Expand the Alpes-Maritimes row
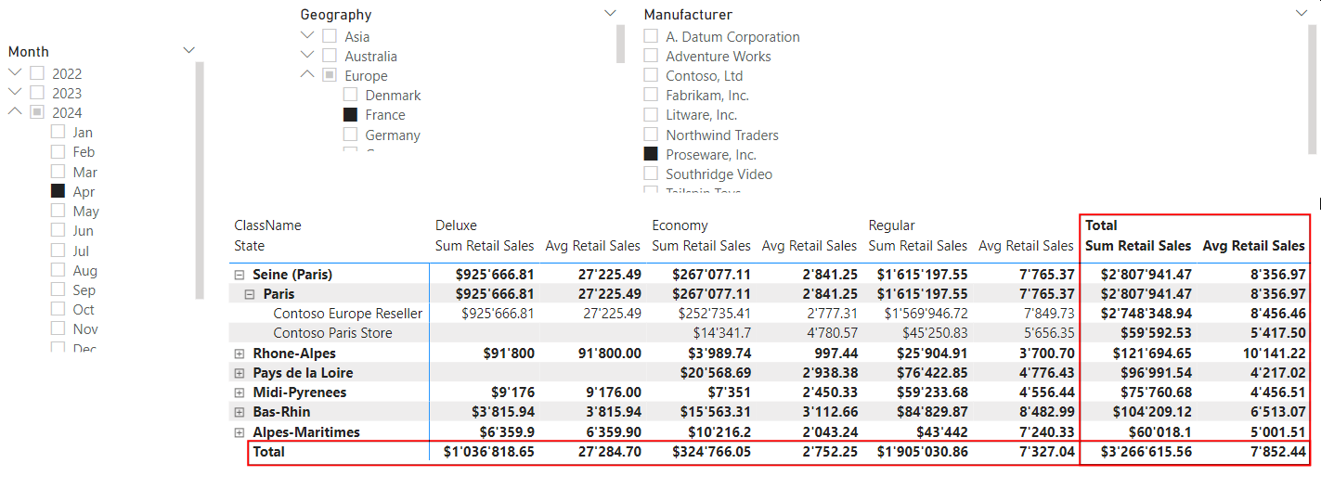1321x489 pixels. [240, 432]
